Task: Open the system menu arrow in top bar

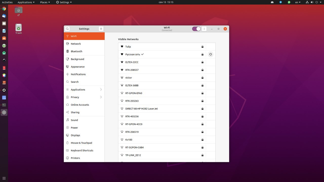Action: click(320, 2)
